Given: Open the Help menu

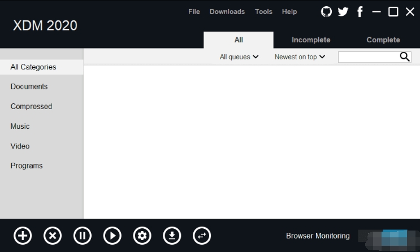Looking at the screenshot, I should pos(289,12).
